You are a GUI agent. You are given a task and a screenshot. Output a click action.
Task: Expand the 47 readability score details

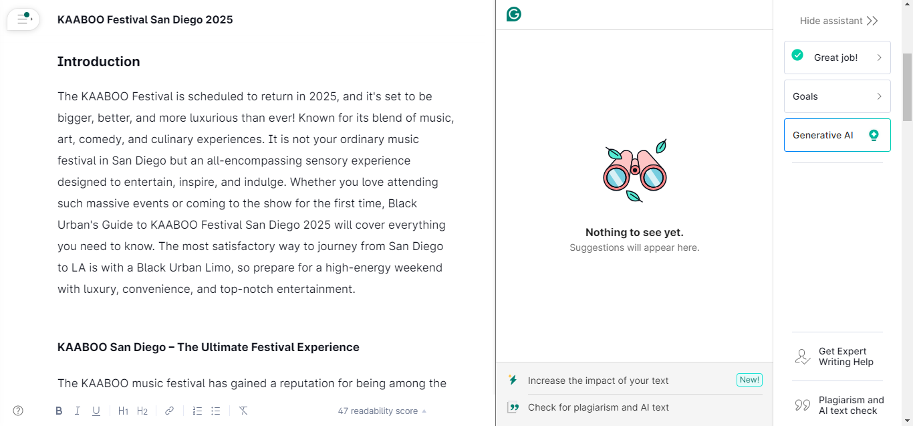(382, 411)
